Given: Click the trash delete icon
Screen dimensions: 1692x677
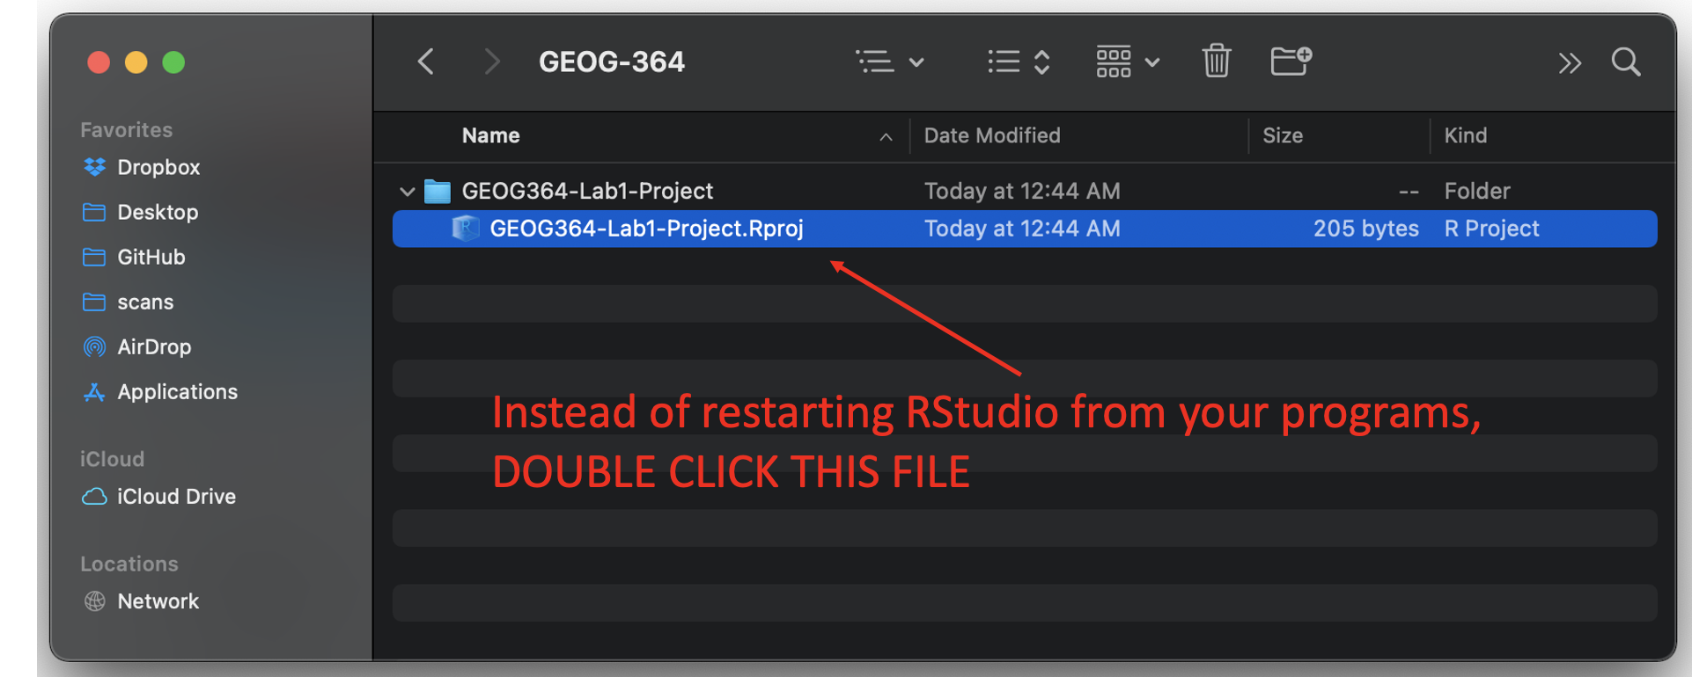Looking at the screenshot, I should point(1216,62).
